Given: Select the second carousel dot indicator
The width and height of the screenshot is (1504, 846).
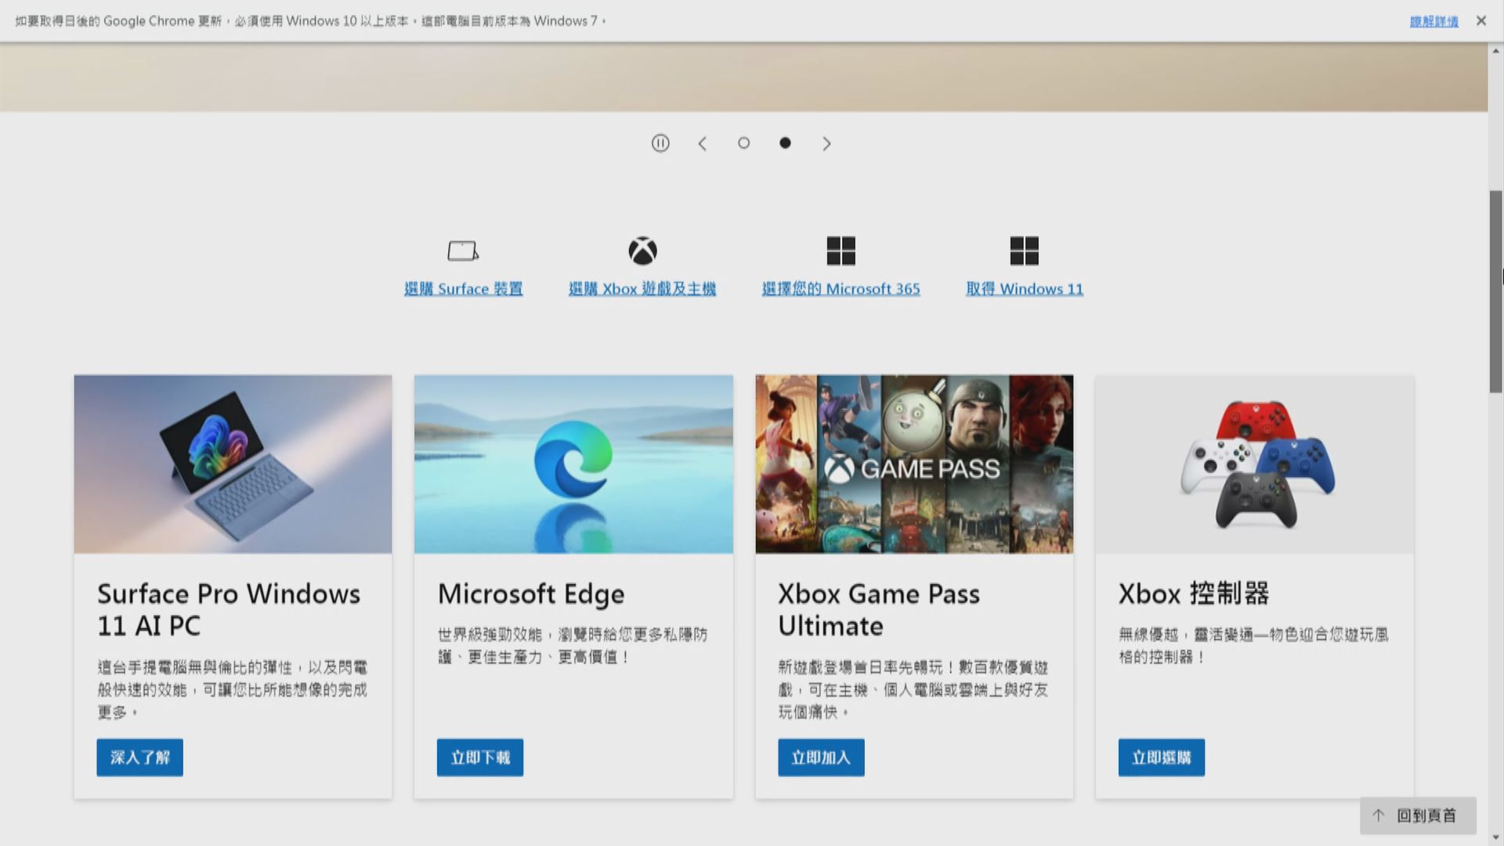Looking at the screenshot, I should (x=785, y=143).
